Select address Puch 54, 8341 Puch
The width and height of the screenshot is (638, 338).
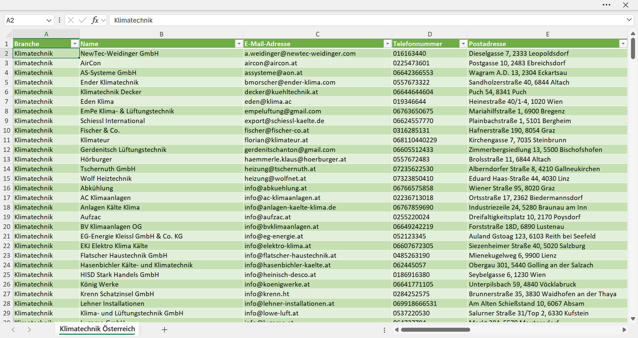coord(548,92)
